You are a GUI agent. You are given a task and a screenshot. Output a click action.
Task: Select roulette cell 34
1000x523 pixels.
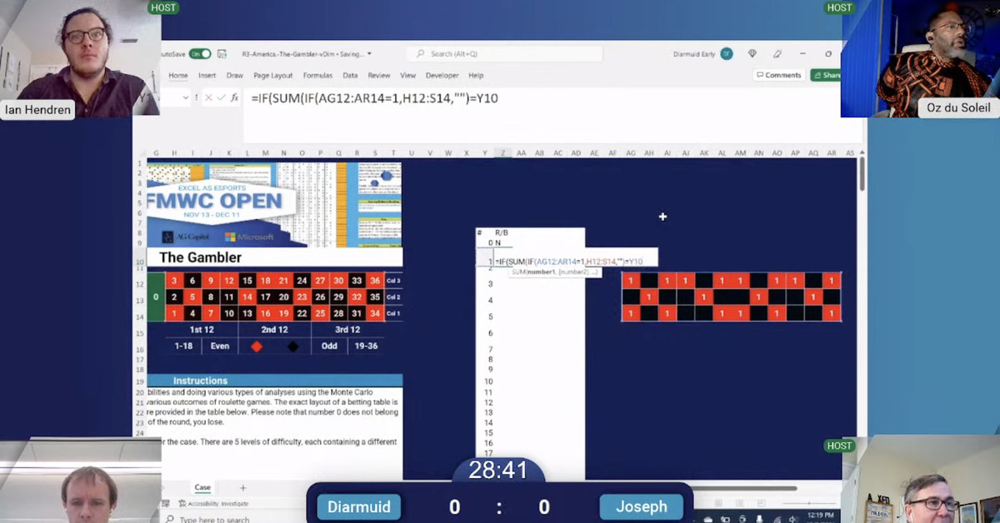click(x=375, y=313)
